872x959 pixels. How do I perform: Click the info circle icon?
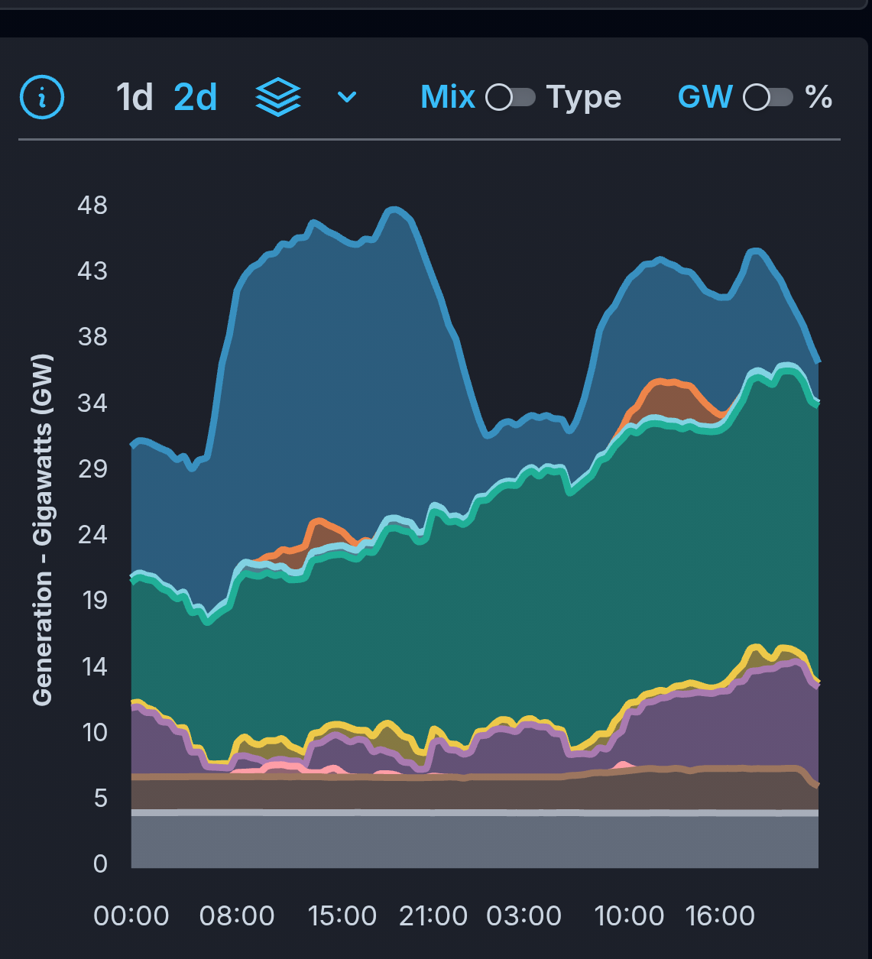41,97
